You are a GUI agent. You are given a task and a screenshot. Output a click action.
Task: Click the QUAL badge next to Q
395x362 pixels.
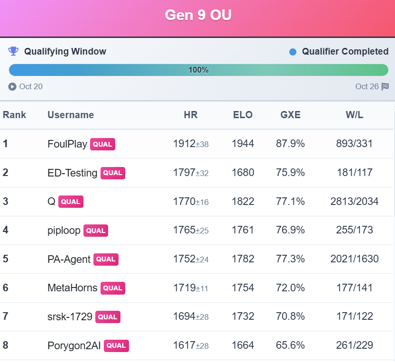tap(71, 202)
